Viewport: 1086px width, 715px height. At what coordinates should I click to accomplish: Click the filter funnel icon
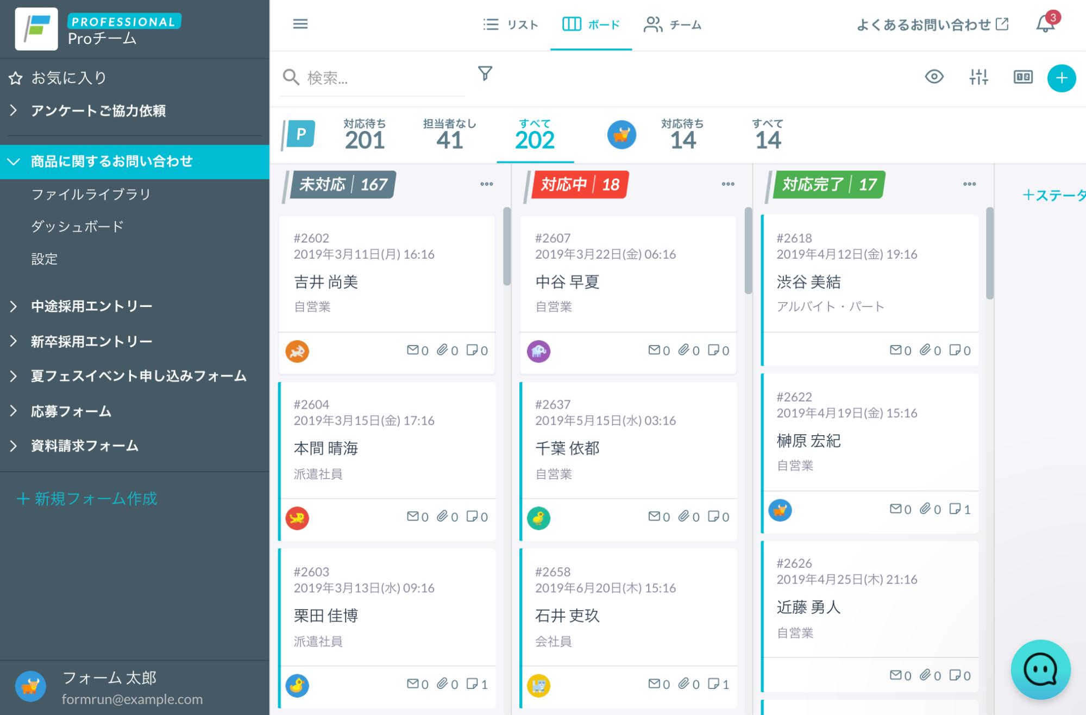tap(485, 73)
